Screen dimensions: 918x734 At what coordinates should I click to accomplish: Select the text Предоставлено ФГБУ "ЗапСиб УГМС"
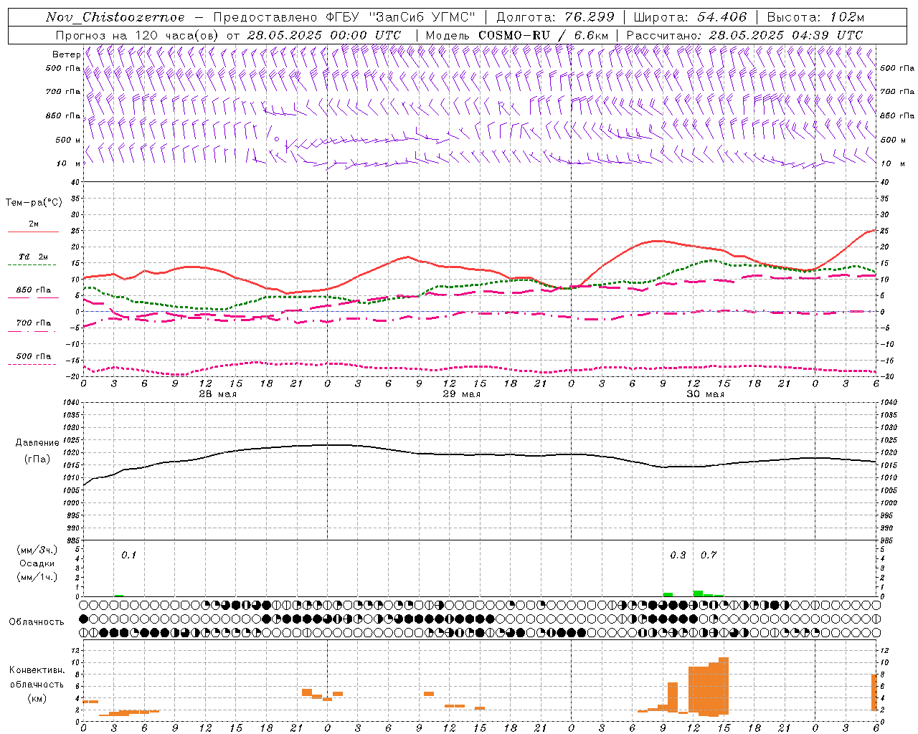click(345, 17)
